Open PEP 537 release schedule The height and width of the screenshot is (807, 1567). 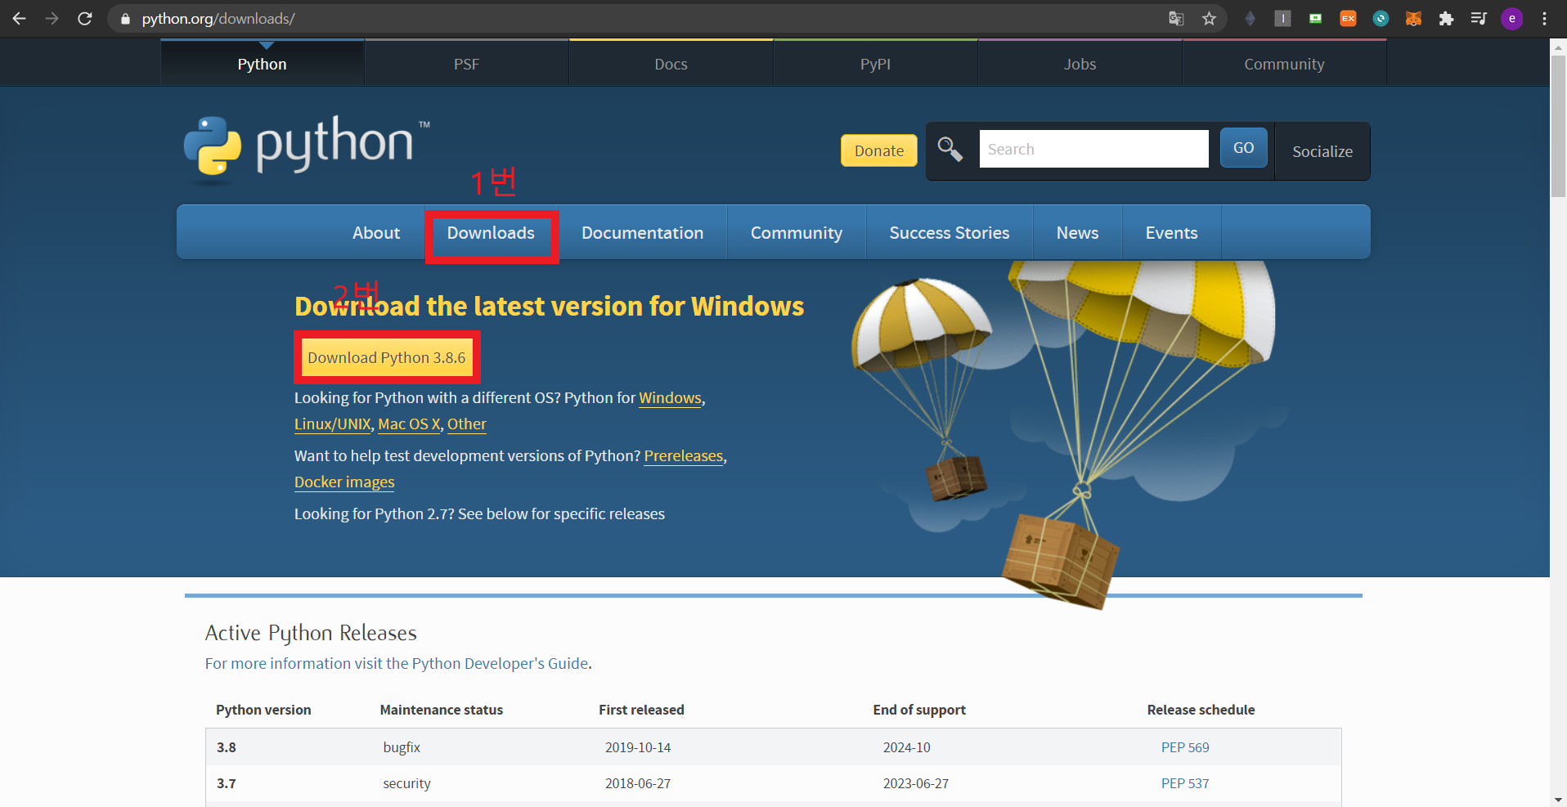(1185, 783)
